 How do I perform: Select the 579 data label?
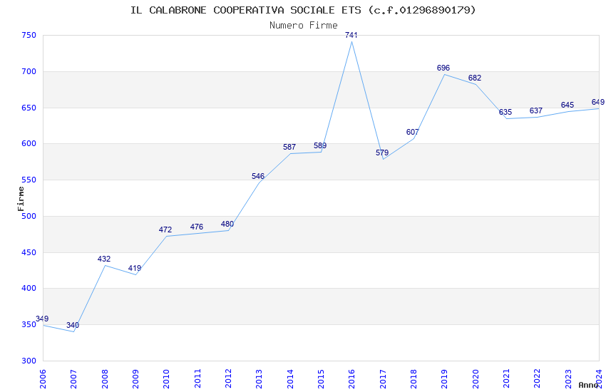tap(382, 153)
